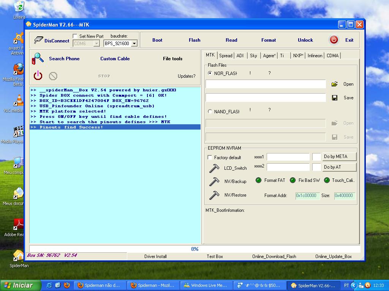Screen dimensions: 389x291
Task: Click the Unlock button
Action: 305,40
